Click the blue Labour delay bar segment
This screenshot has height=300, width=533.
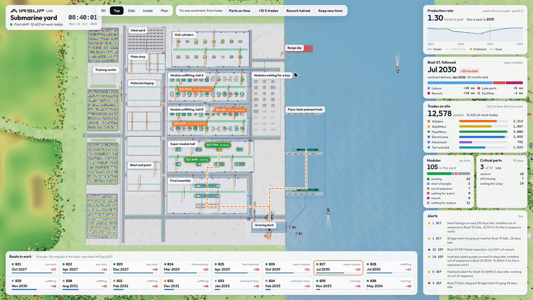click(460, 83)
